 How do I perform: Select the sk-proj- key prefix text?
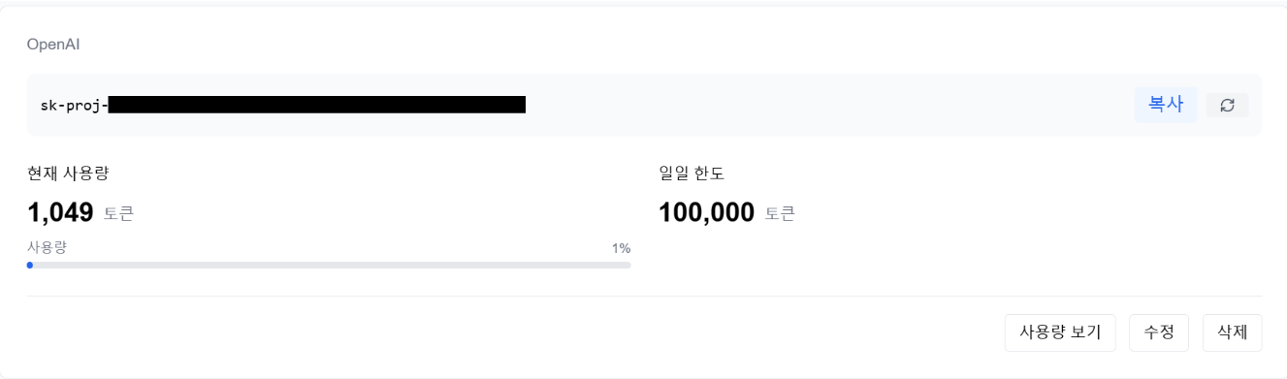(74, 105)
